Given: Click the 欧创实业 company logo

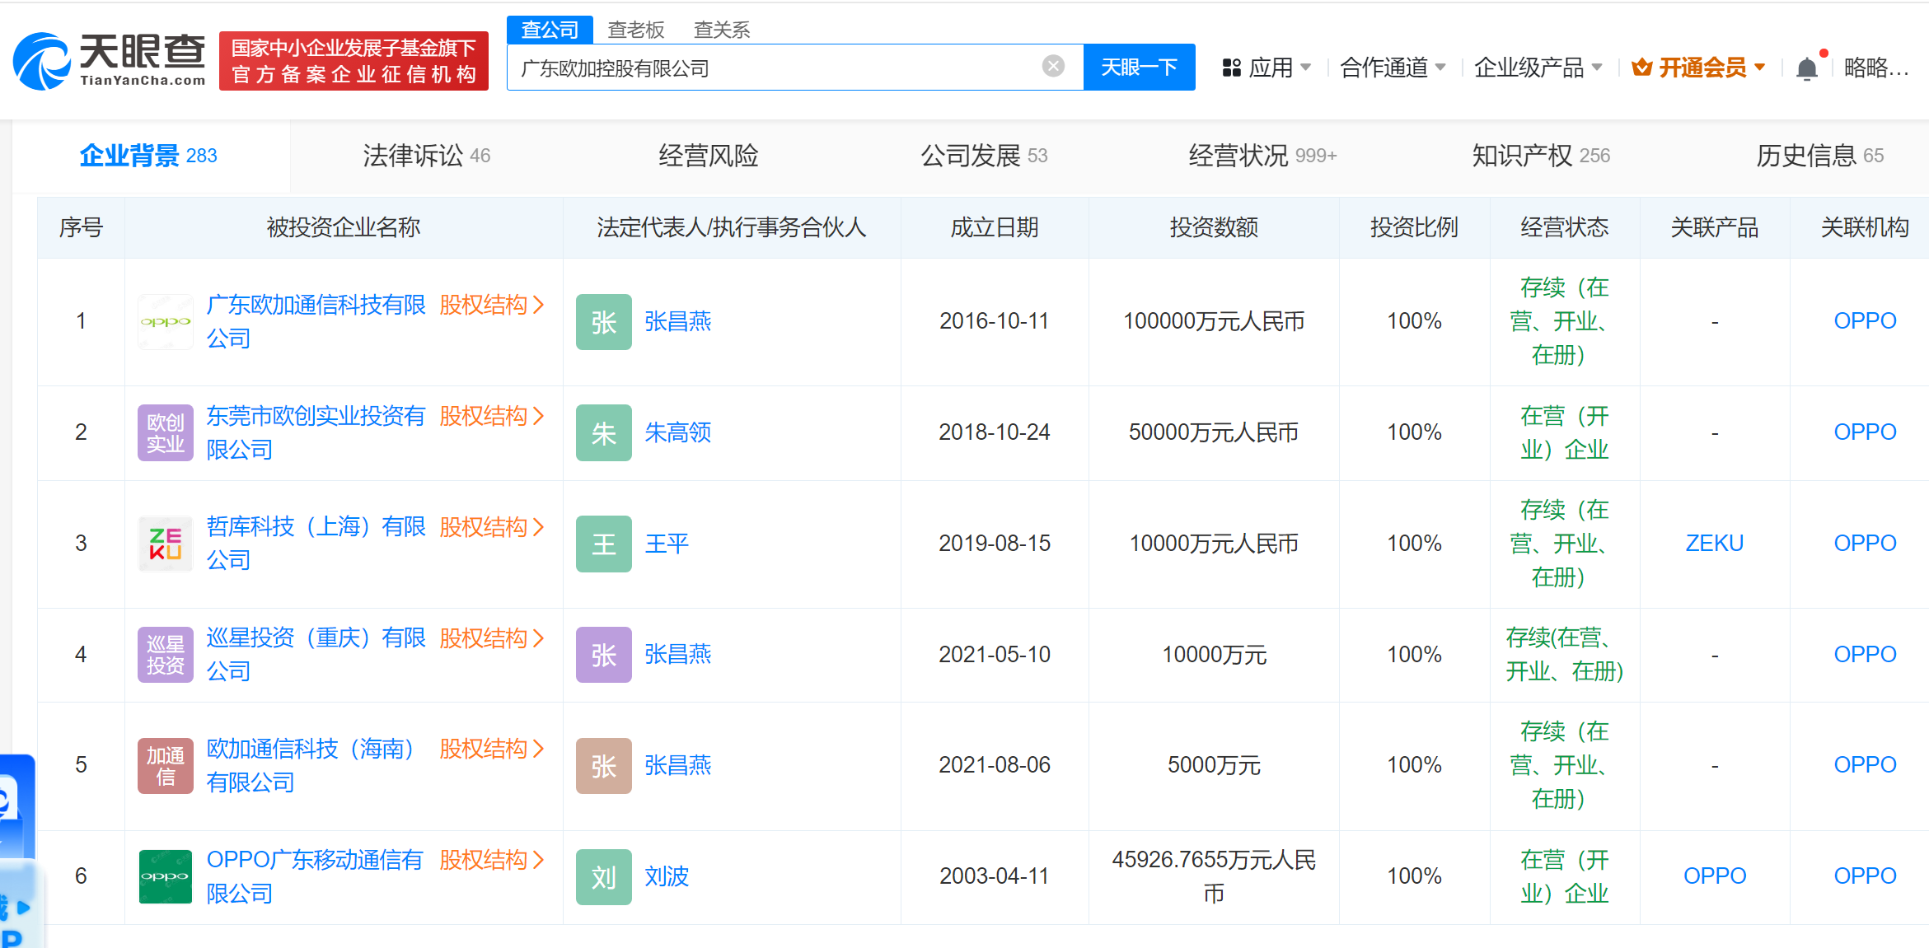Looking at the screenshot, I should 166,432.
